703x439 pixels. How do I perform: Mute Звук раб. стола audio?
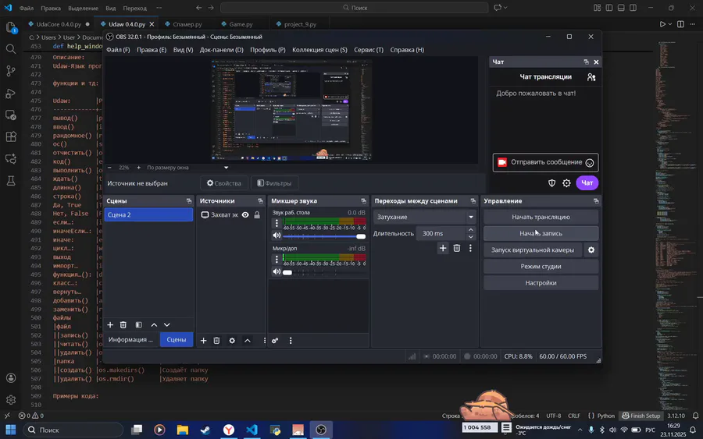tap(277, 235)
